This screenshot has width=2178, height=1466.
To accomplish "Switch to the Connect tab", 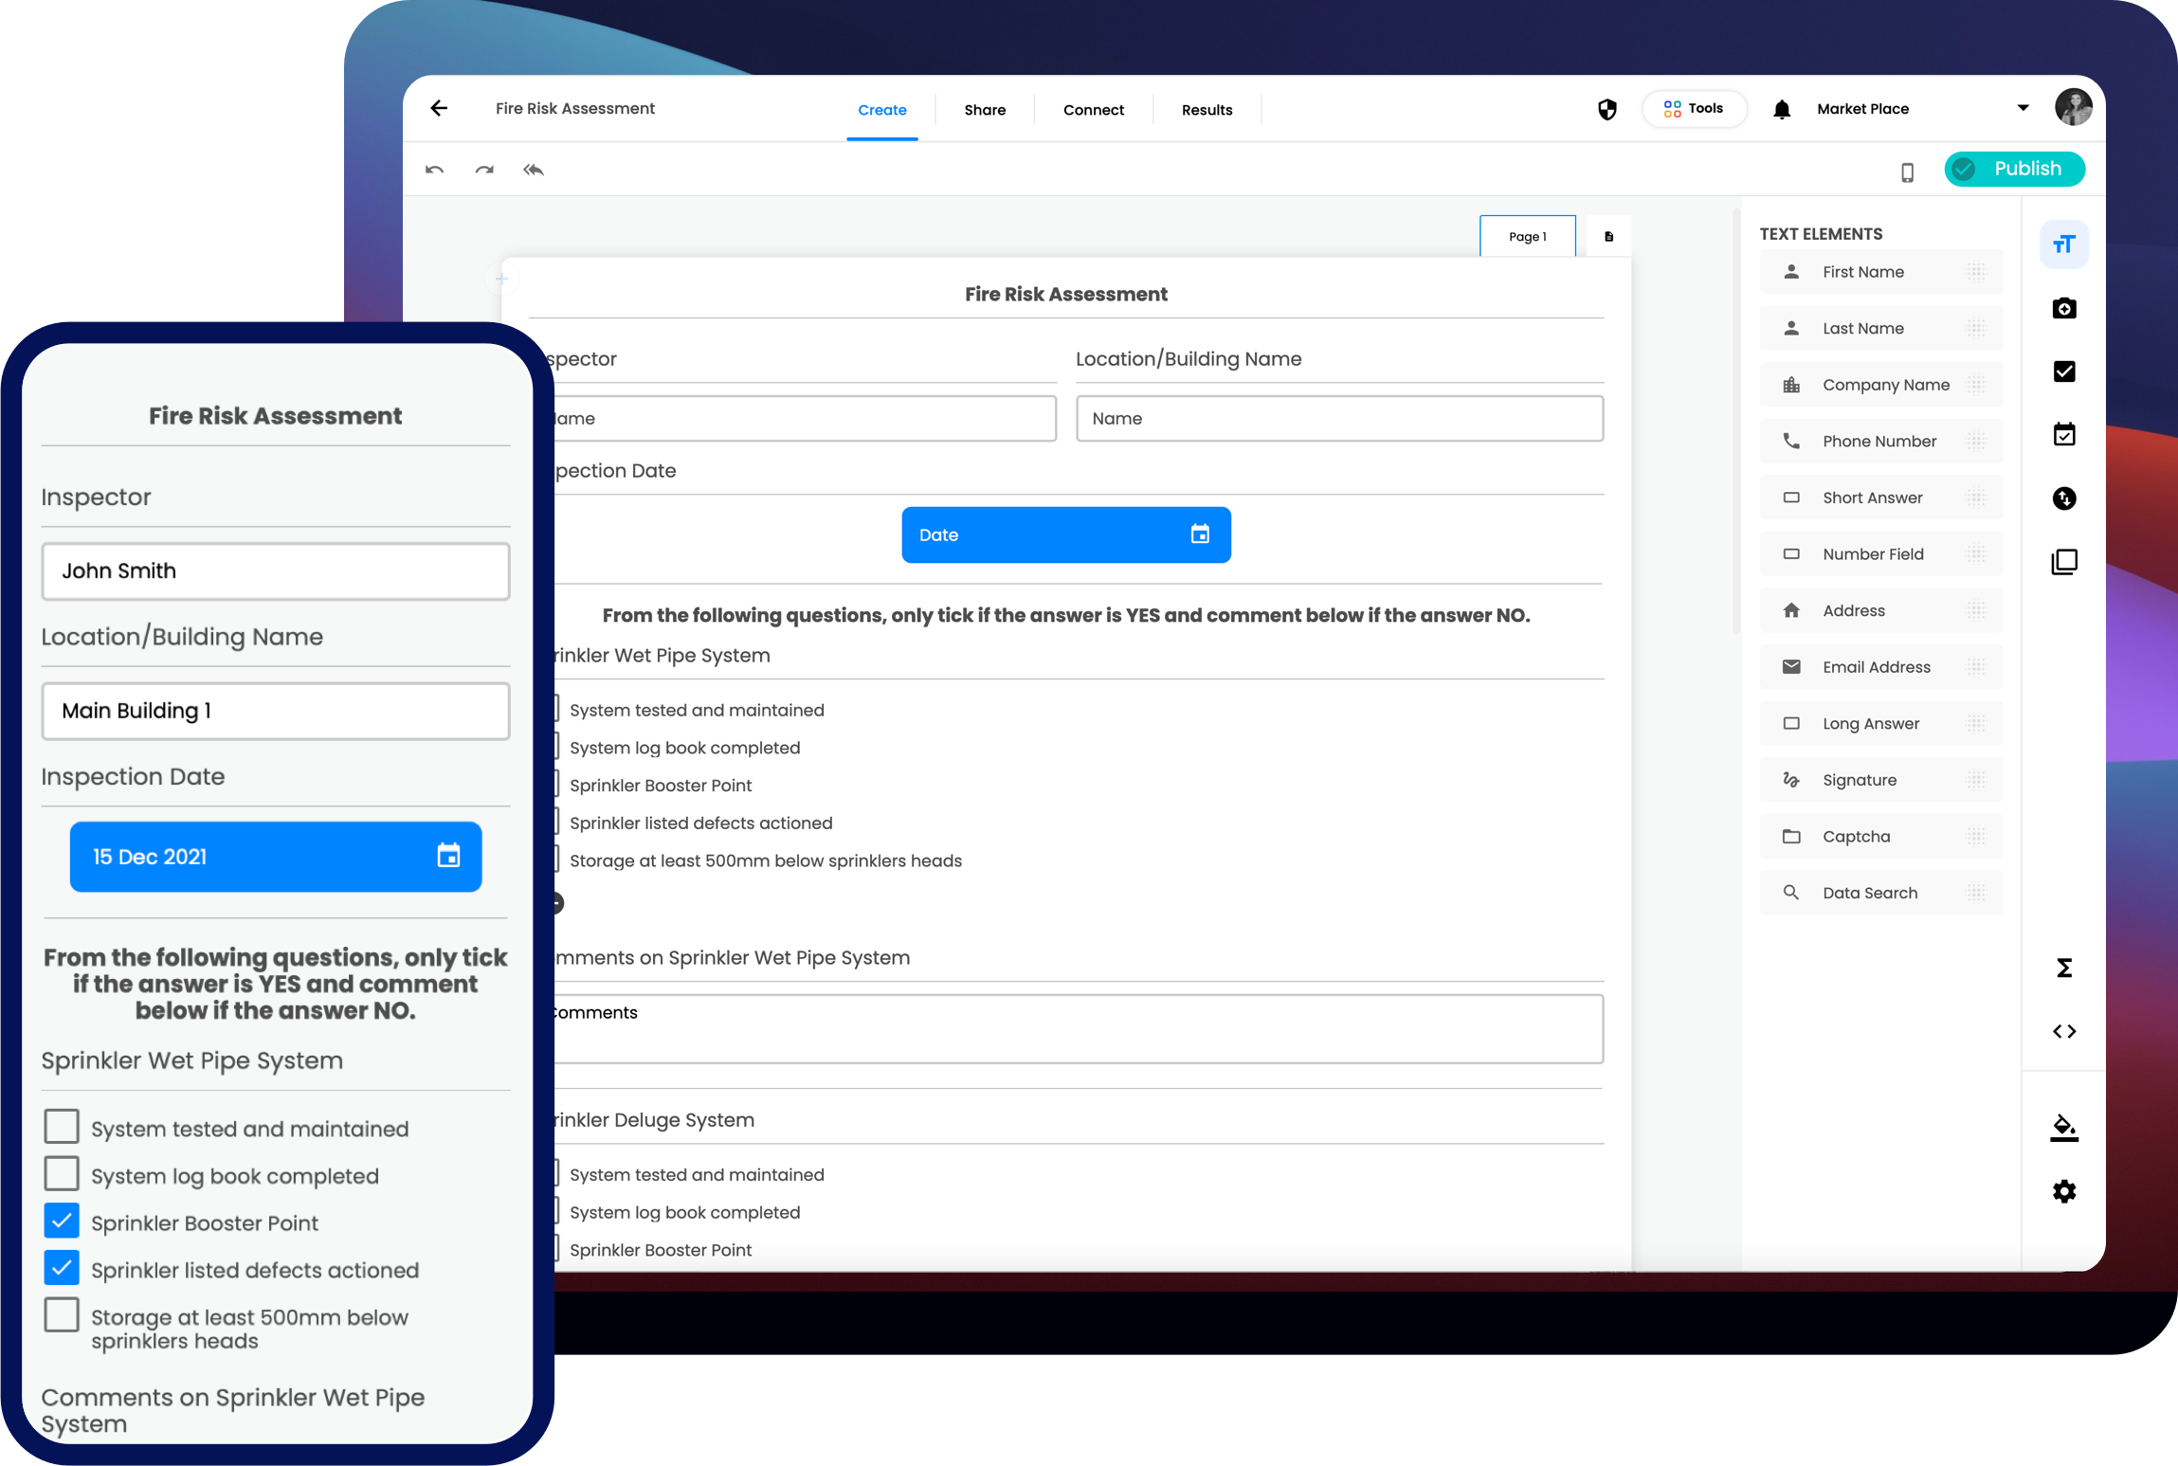I will pyautogui.click(x=1093, y=110).
